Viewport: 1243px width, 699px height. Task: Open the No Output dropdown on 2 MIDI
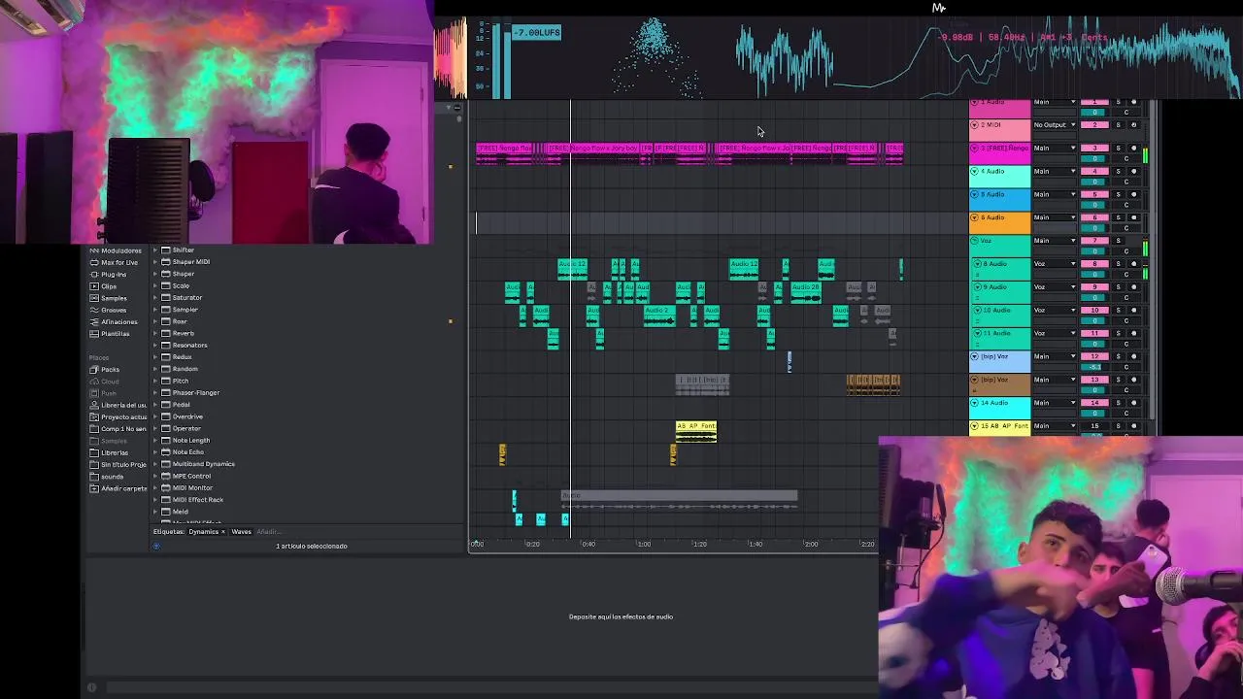[1055, 124]
